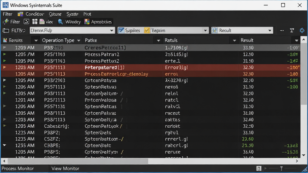Image resolution: width=308 pixels, height=173 pixels.
Task: Click the Windows Sysinternals Suite title icon
Action: click(x=5, y=5)
